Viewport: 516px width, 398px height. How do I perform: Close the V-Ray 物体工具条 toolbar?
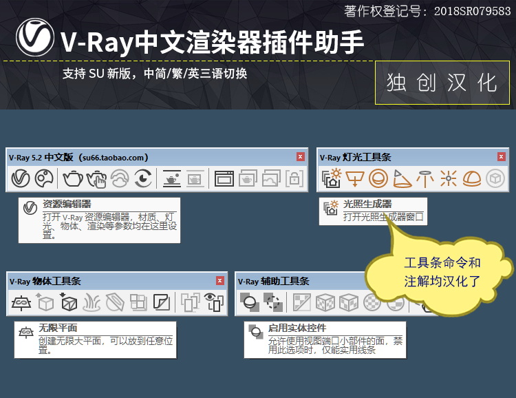coord(220,281)
